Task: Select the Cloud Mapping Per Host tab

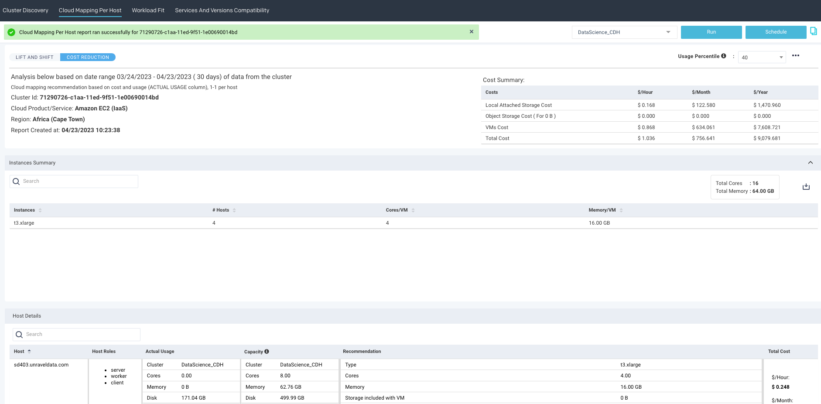Action: tap(90, 10)
